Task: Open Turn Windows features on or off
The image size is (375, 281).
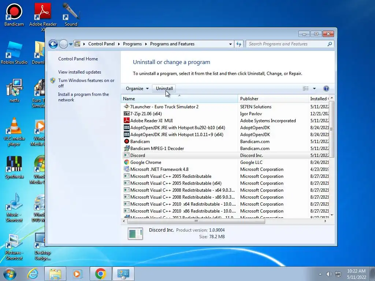Action: 86,83
